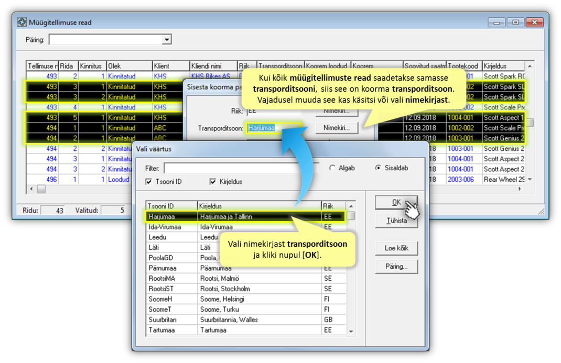Click the Müügitellimuse read window title icon

tap(22, 22)
